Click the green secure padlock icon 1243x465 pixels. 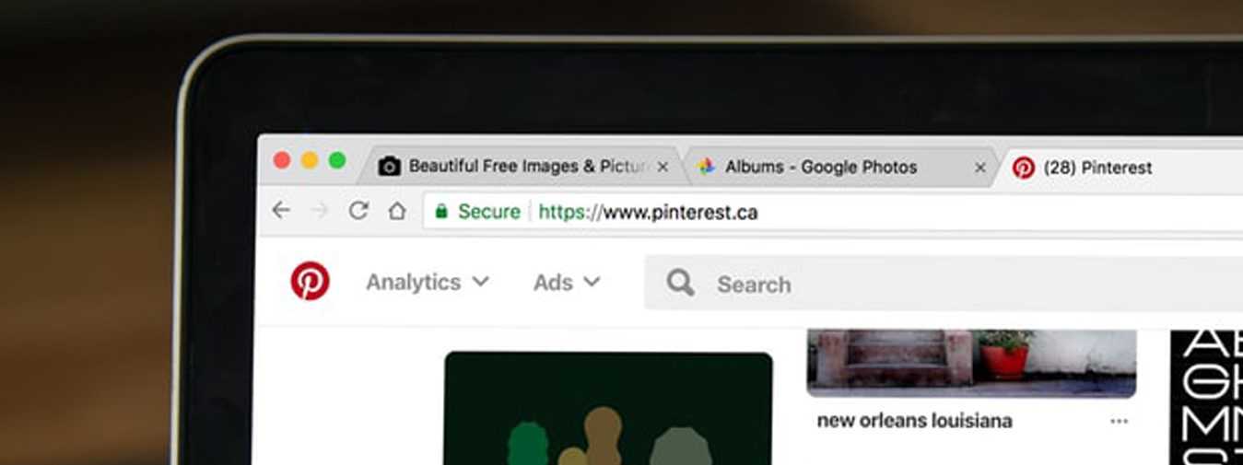click(x=441, y=212)
